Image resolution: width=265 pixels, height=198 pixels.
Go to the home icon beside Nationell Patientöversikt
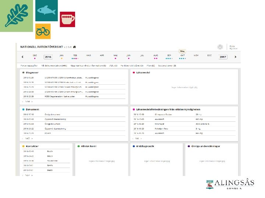pos(74,47)
